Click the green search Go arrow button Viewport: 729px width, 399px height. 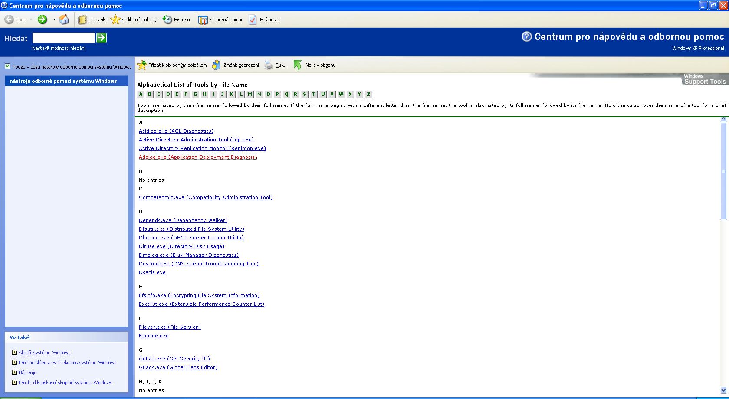coord(102,38)
